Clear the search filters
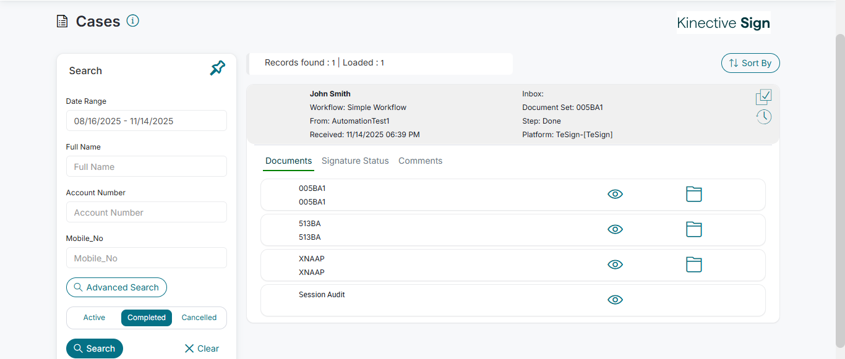845x359 pixels. (x=202, y=348)
